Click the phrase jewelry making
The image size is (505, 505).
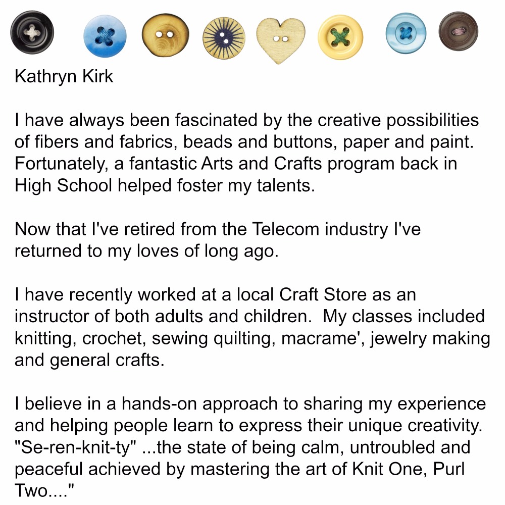tap(430, 338)
